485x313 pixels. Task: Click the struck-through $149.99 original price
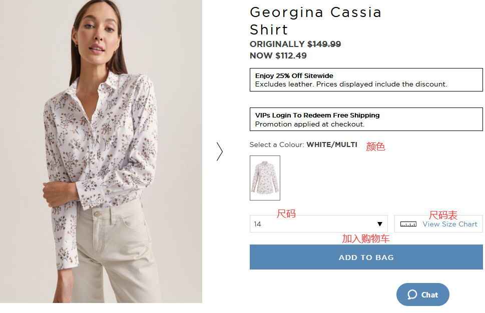click(x=324, y=44)
